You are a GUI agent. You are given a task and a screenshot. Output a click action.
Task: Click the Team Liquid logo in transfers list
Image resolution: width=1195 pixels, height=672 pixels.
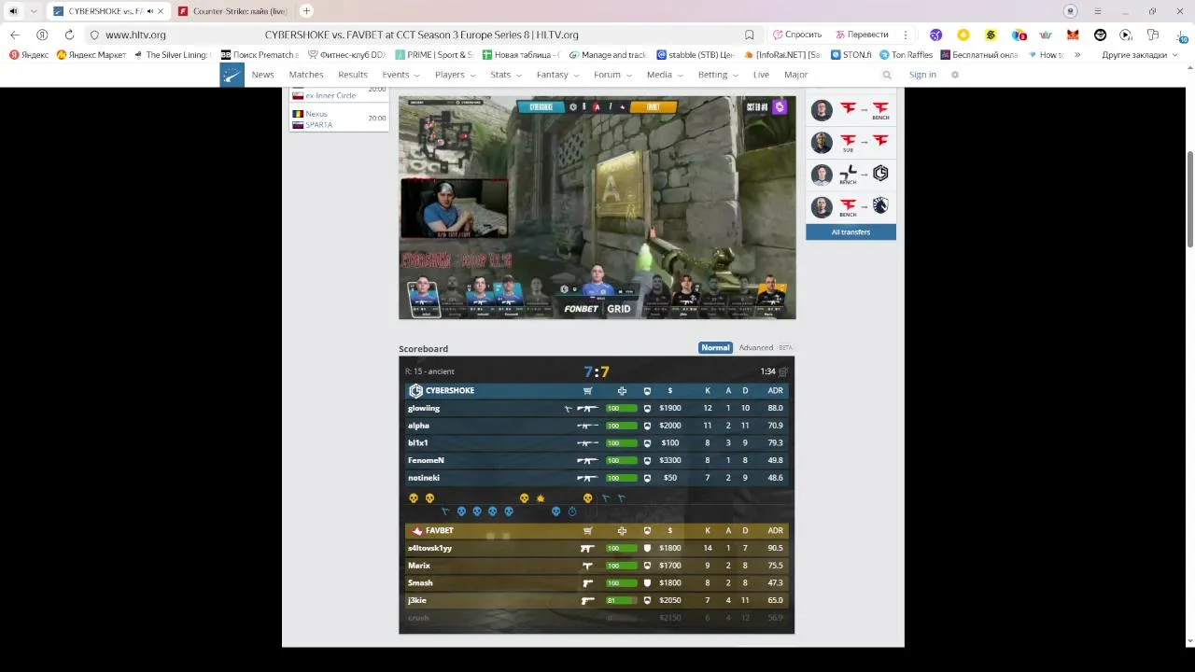coord(880,205)
